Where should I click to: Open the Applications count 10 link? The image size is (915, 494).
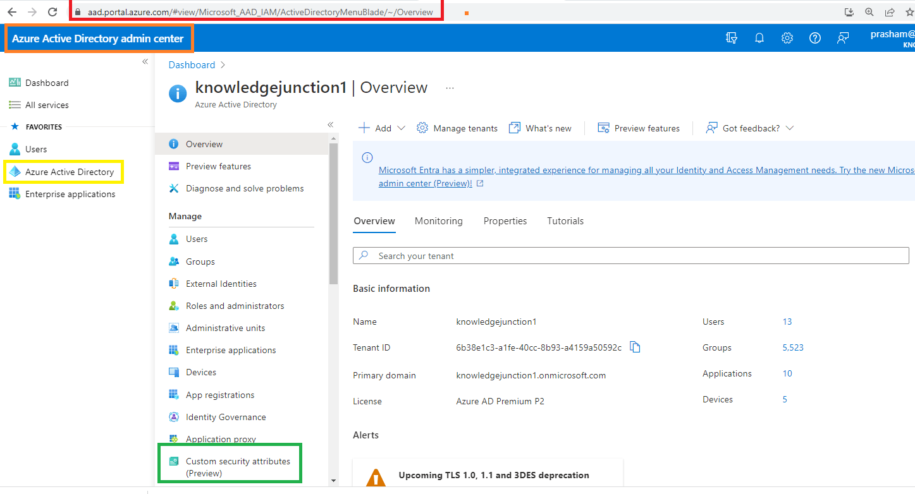coord(787,373)
